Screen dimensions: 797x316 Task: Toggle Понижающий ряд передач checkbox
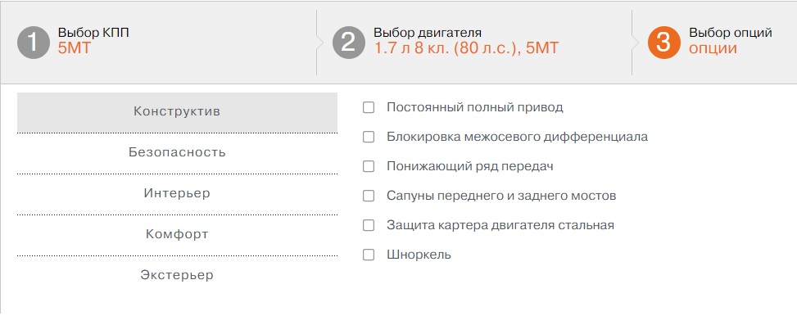(369, 167)
